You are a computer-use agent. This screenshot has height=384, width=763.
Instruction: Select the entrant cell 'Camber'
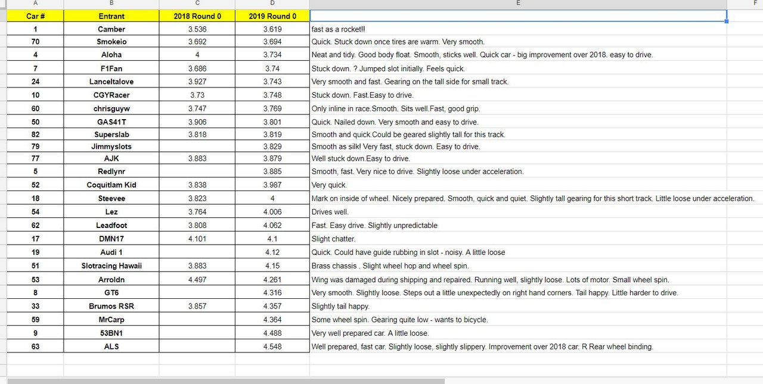(111, 29)
